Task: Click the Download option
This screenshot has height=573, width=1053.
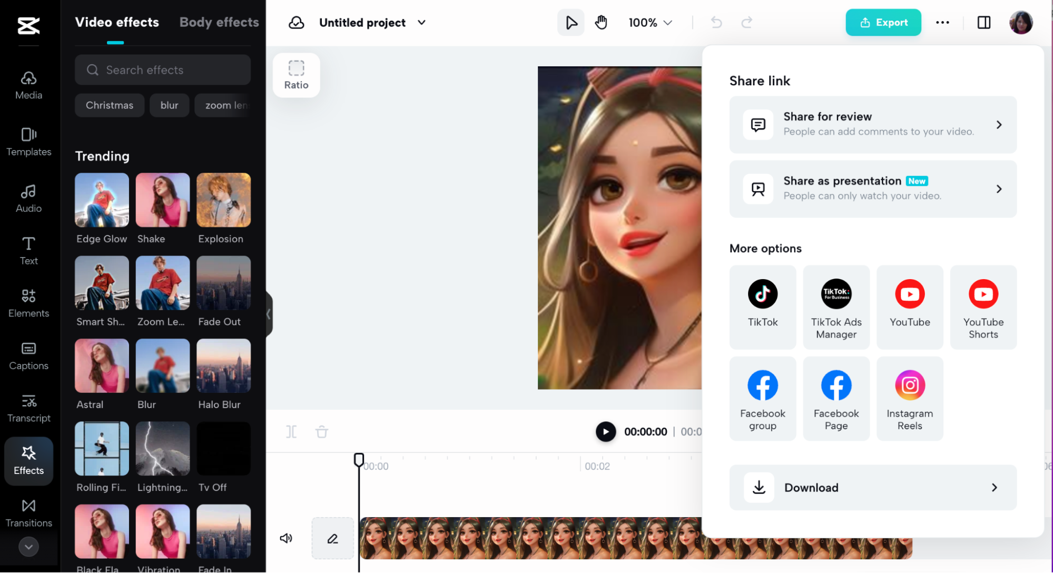Action: pos(872,487)
